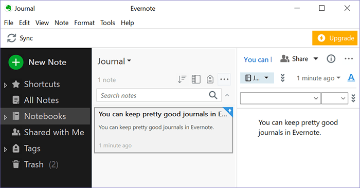
Task: Click the All Notes page icon
Action: click(x=16, y=100)
